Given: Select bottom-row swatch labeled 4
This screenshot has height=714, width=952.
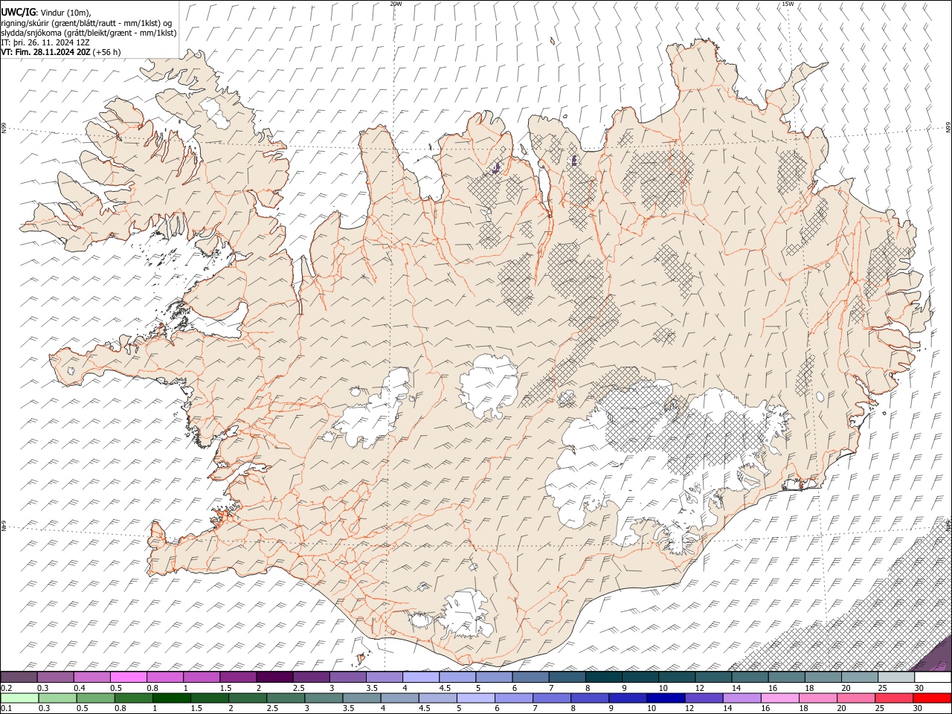Looking at the screenshot, I should [399, 698].
